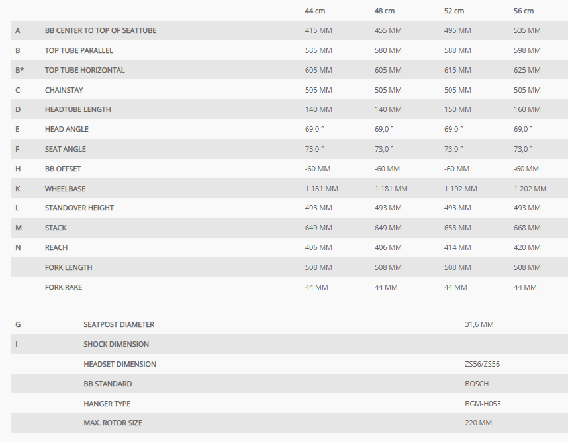This screenshot has height=442, width=568.
Task: Select the CHAINSTAY row label
Action: [64, 90]
